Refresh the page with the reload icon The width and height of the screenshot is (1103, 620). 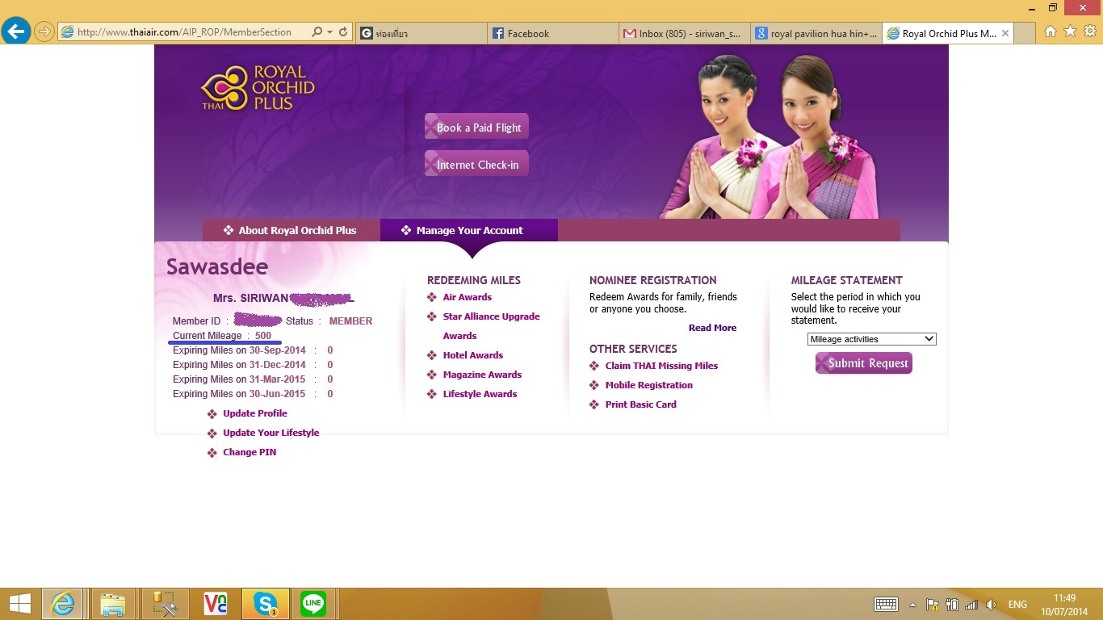(343, 32)
